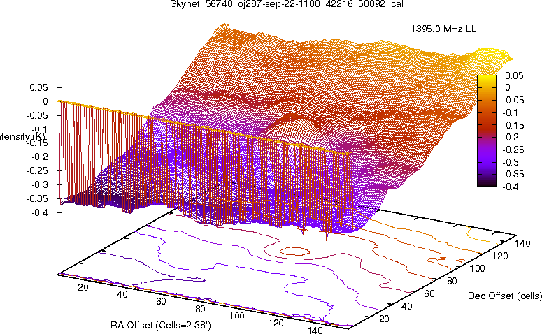Click the legend line sample beside 1395.0 MHz LL
The width and height of the screenshot is (542, 334).
coord(497,29)
